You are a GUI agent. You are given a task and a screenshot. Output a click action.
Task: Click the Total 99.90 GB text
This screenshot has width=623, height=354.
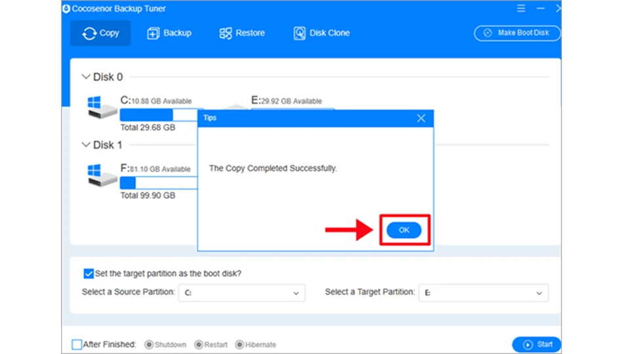[148, 196]
